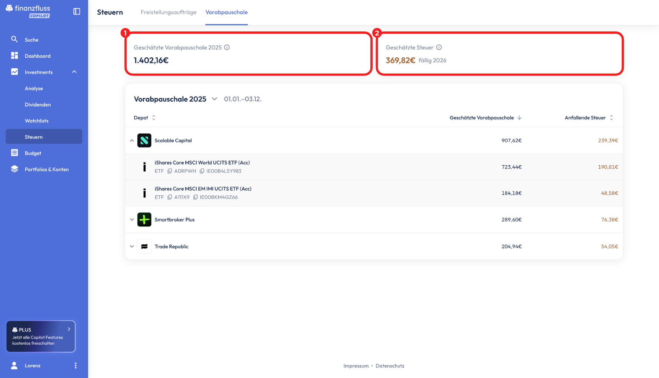Open the info icon next to Geschätzte Vorabpauschale 2025
Screen dimensions: 659x378
pos(227,47)
